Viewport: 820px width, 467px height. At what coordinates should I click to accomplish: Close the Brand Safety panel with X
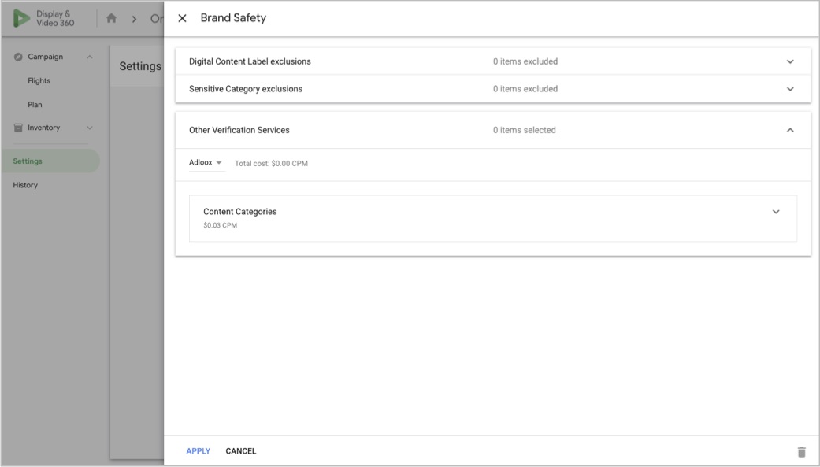pos(182,19)
